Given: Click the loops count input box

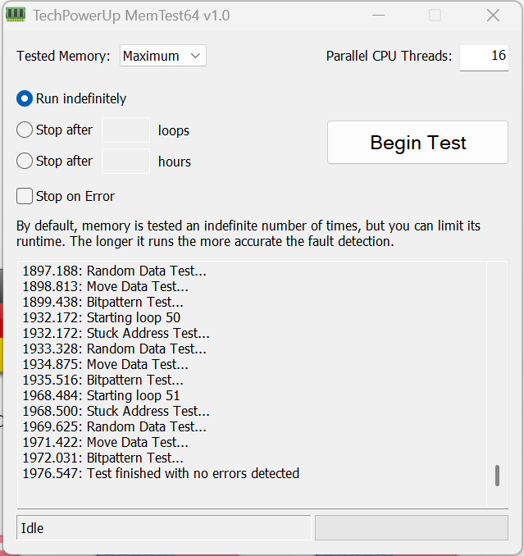Looking at the screenshot, I should tap(125, 130).
